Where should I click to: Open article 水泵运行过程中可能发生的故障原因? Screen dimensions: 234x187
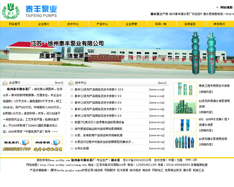tap(104, 142)
